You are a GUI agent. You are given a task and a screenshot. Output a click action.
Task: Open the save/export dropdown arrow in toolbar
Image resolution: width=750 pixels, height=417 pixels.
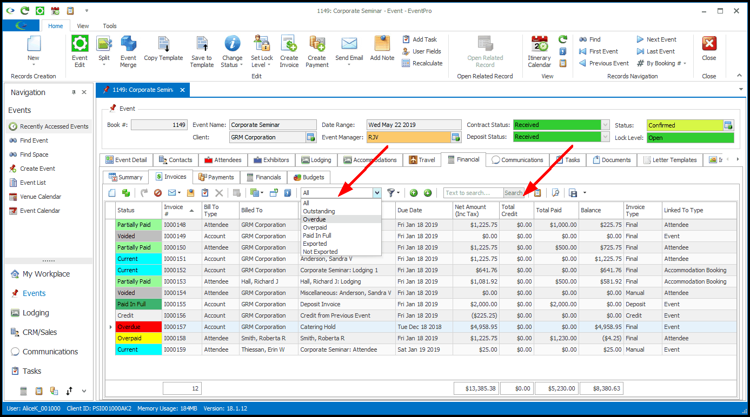tap(585, 193)
